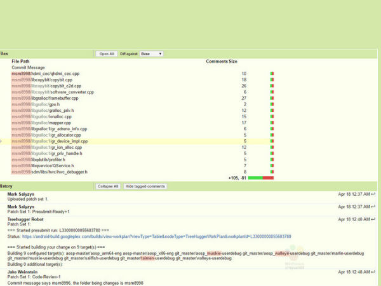Click row pointer arrow beside gr_device_impl.cpp

coord(2,141)
